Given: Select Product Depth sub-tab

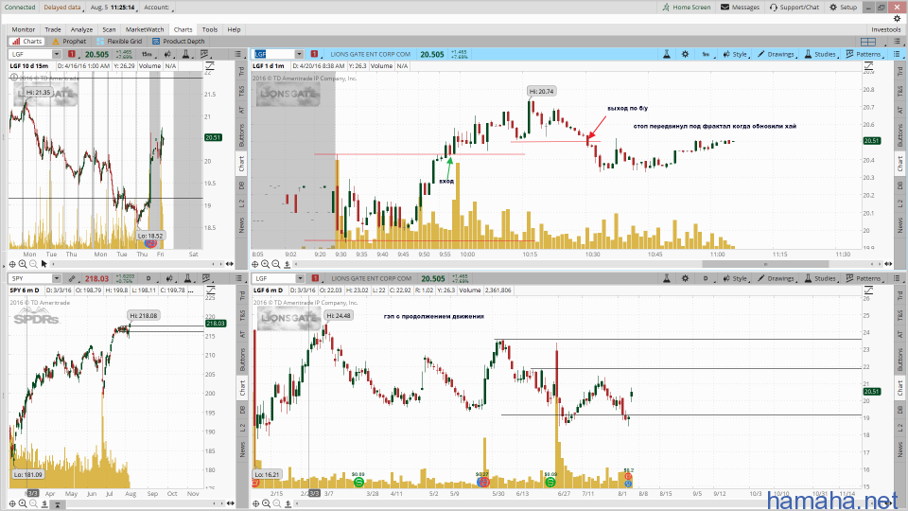Looking at the screenshot, I should [179, 41].
